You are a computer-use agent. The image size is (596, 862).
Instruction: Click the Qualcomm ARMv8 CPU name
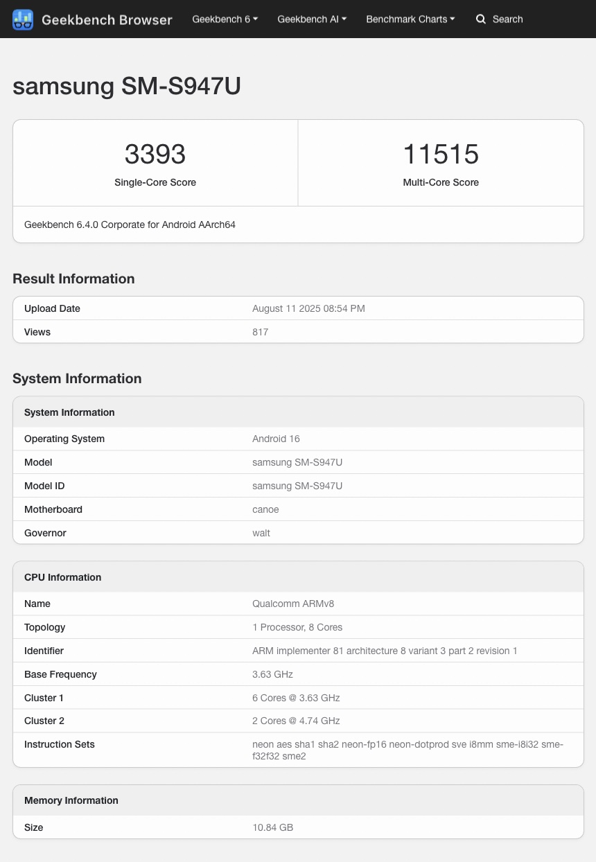pos(293,604)
